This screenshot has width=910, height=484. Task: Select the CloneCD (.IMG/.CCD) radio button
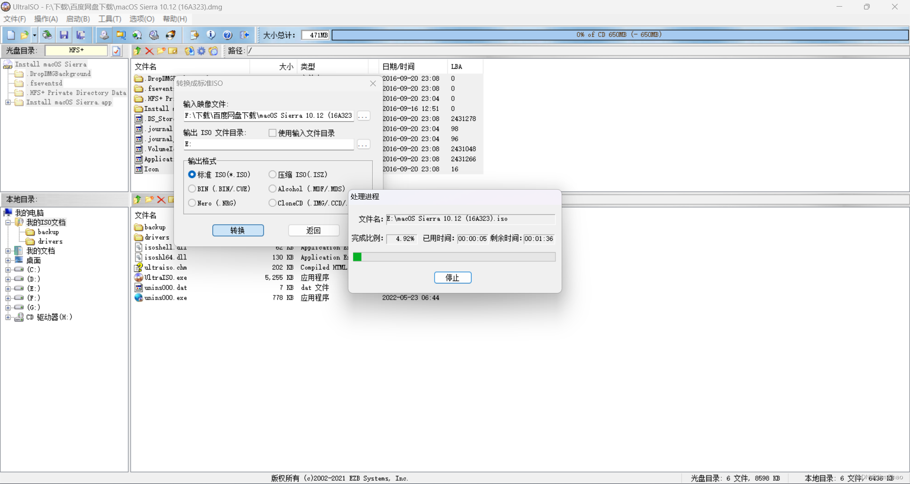coord(273,203)
